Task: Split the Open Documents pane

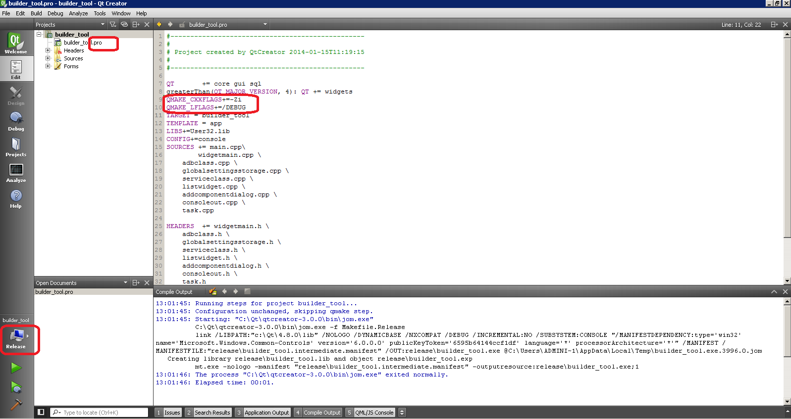Action: tap(136, 282)
